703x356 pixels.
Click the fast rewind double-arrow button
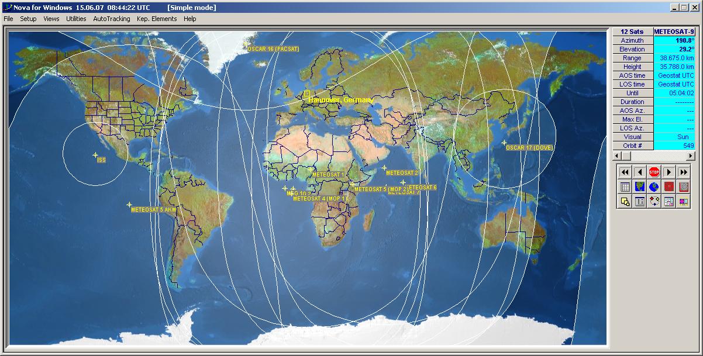pyautogui.click(x=625, y=172)
